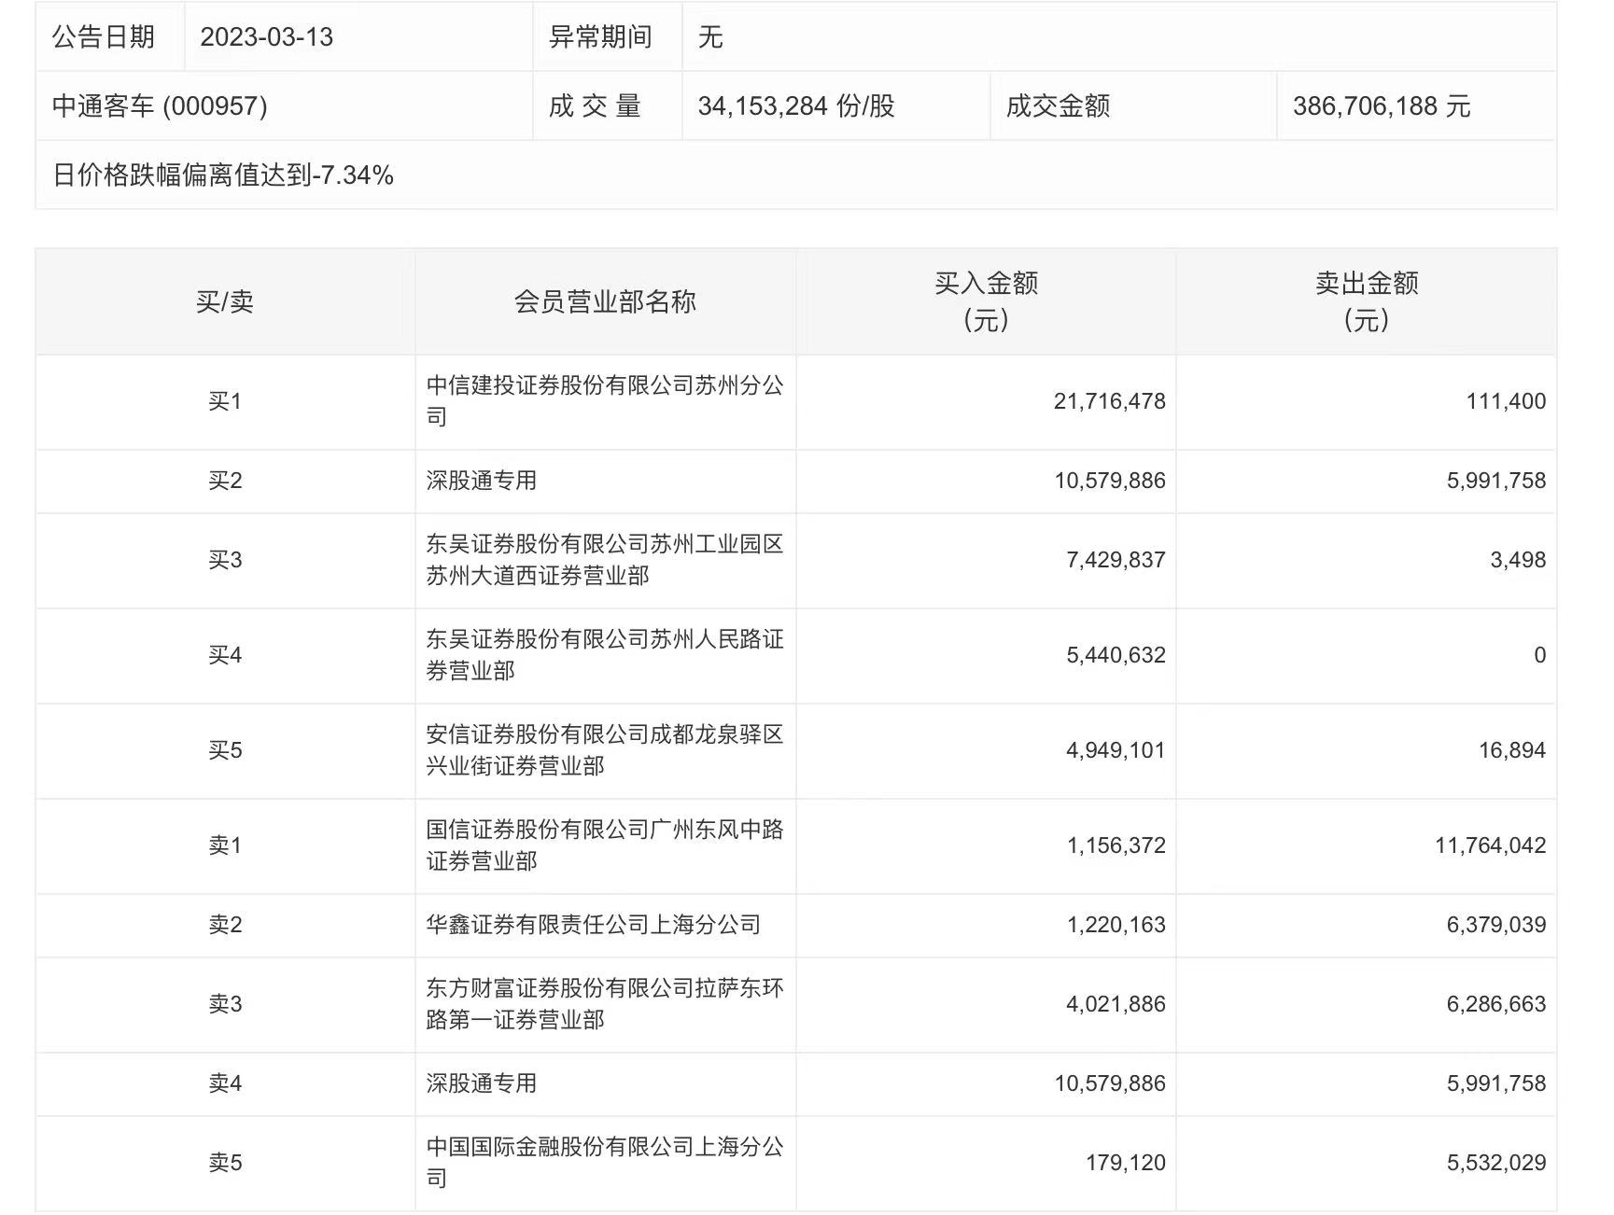
Task: Select the 买3 row label
Action: click(225, 560)
